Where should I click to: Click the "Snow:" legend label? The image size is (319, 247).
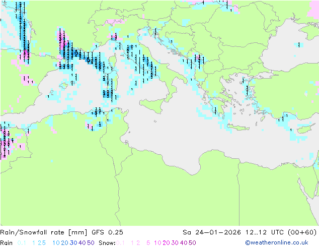[x=107, y=243]
